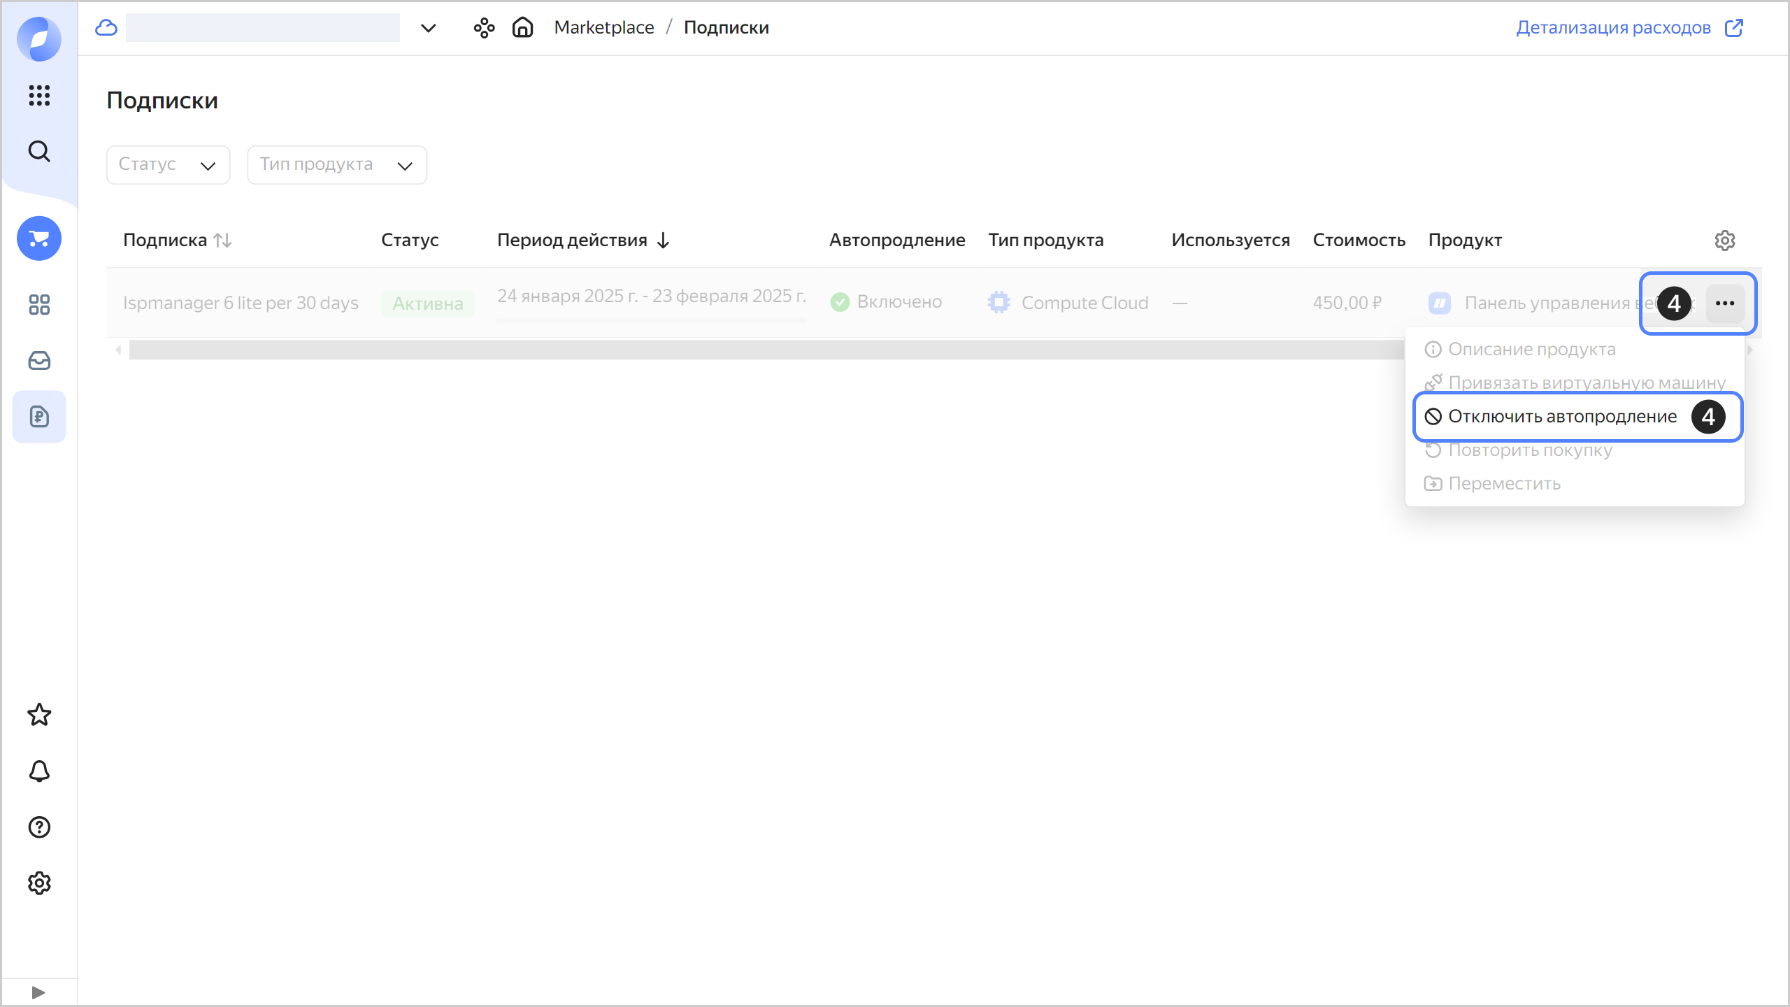Open the all services grid icon
Image resolution: width=1790 pixels, height=1007 pixels.
tap(39, 95)
